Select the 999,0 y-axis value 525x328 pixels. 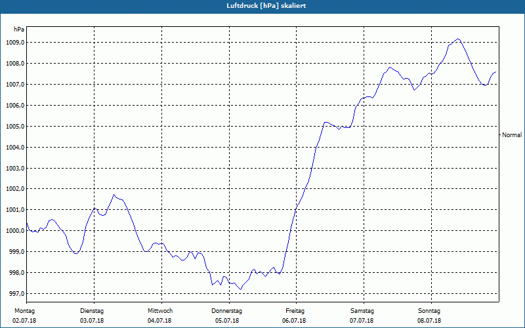(16, 252)
